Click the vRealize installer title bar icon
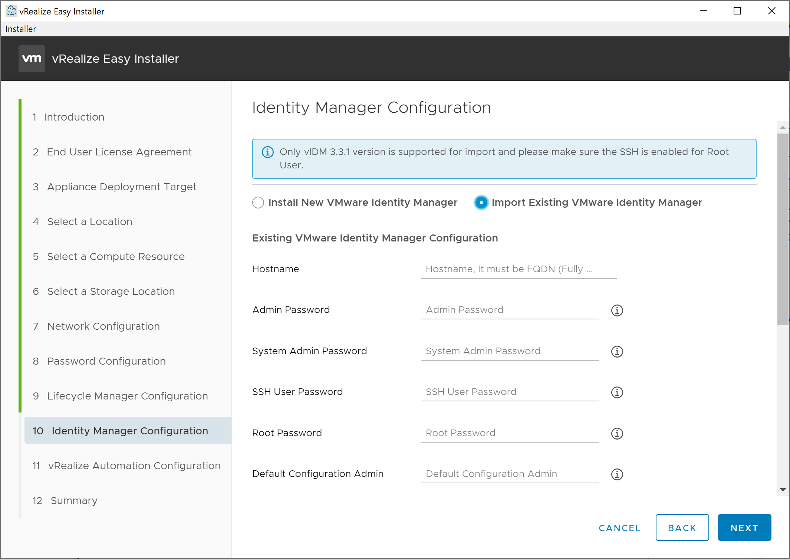The image size is (790, 559). click(11, 11)
